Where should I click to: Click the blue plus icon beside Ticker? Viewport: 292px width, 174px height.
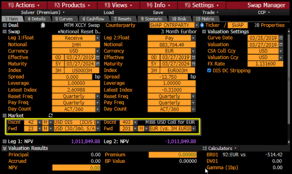(x=202, y=25)
